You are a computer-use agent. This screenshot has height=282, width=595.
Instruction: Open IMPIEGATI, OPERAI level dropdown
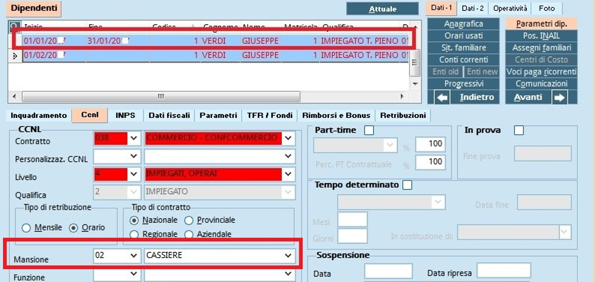click(x=289, y=174)
